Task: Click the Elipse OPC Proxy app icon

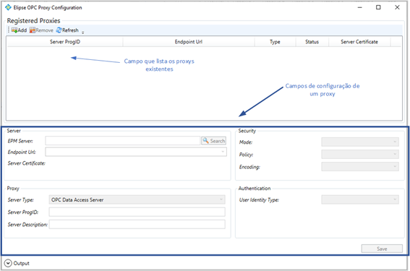Action: point(8,7)
